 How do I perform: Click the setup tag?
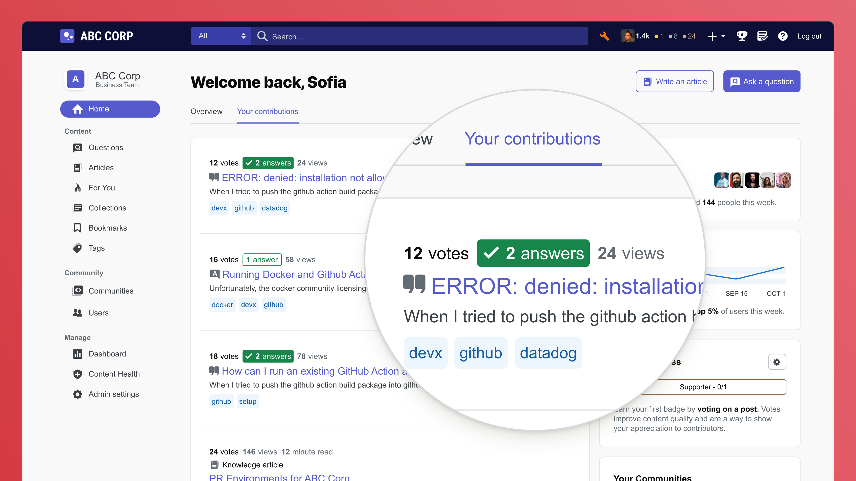tap(248, 401)
